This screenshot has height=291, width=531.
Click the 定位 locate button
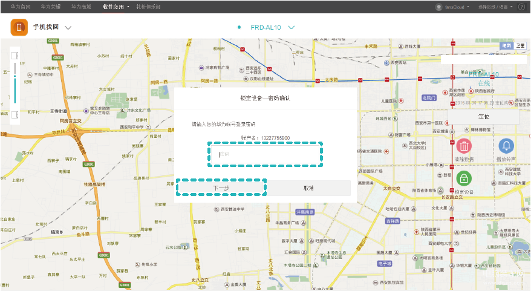point(483,117)
